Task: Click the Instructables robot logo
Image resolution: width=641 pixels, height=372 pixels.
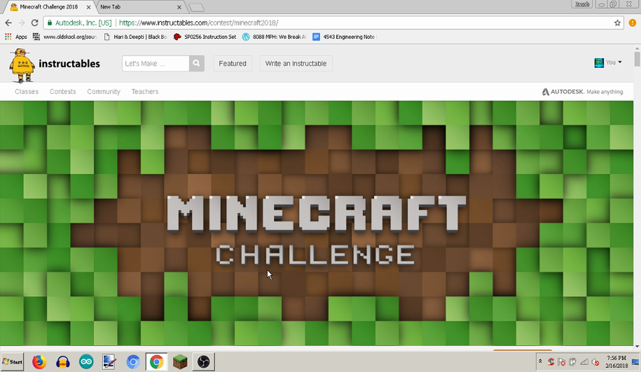Action: pos(22,65)
